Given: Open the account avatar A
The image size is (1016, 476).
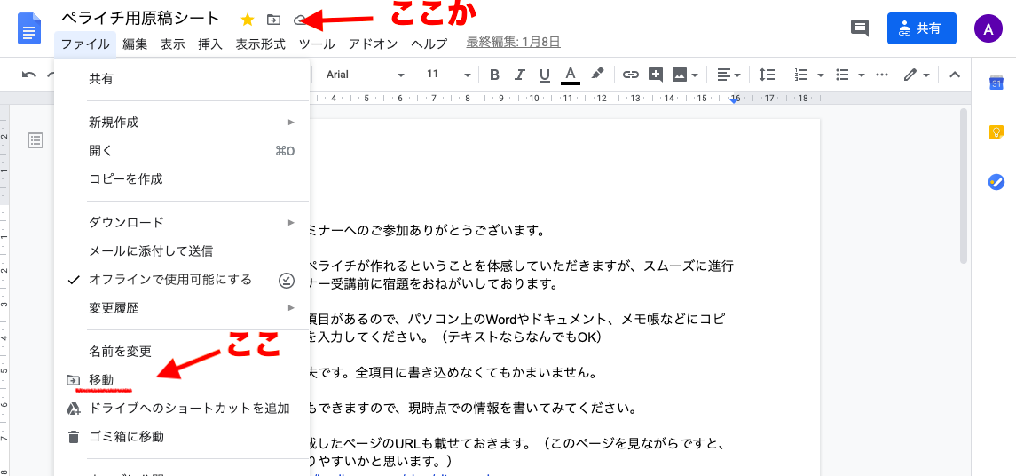Looking at the screenshot, I should [x=988, y=28].
